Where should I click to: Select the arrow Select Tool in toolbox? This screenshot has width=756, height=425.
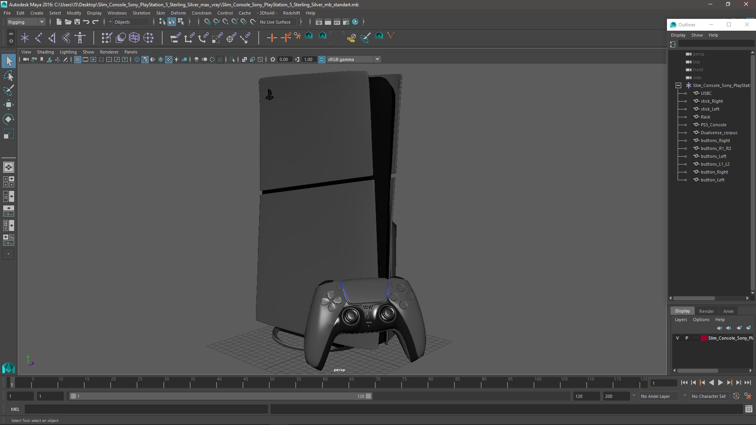point(9,61)
